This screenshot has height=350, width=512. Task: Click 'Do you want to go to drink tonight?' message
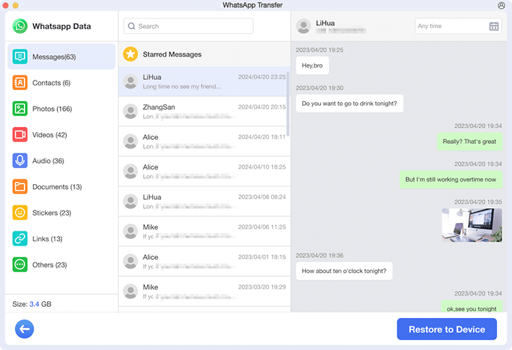coord(350,104)
